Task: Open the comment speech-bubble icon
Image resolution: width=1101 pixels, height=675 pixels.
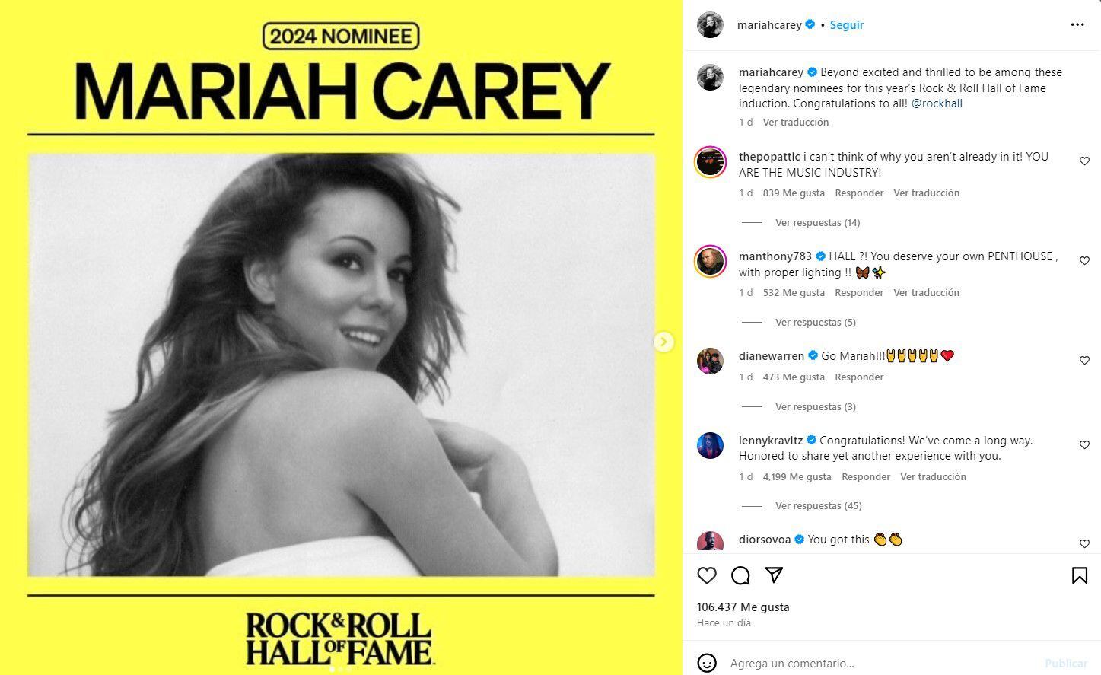Action: click(740, 575)
